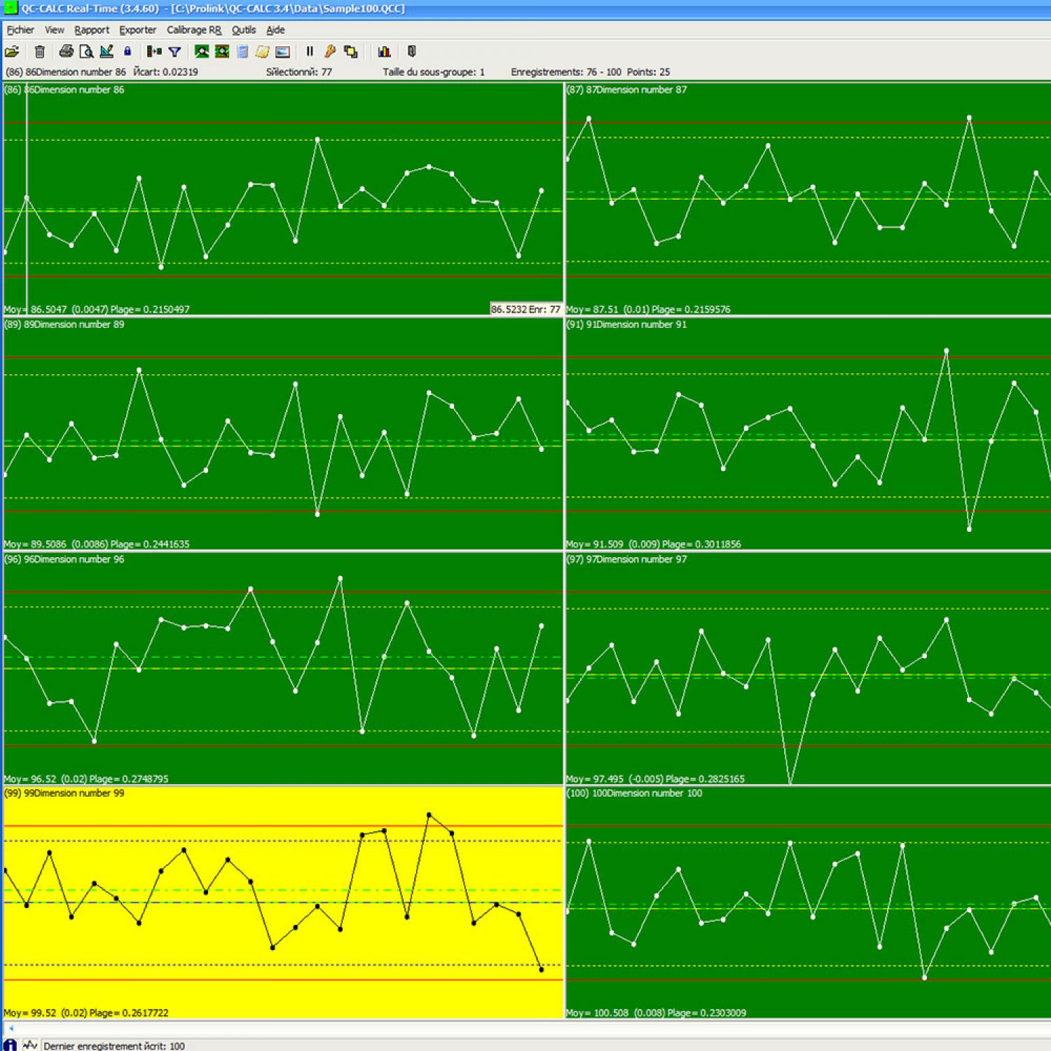Image resolution: width=1051 pixels, height=1051 pixels.
Task: Select the Dimension number 100 chart
Action: 809,902
